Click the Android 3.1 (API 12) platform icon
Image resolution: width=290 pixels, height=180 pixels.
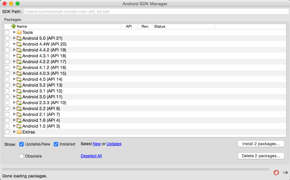[19, 91]
